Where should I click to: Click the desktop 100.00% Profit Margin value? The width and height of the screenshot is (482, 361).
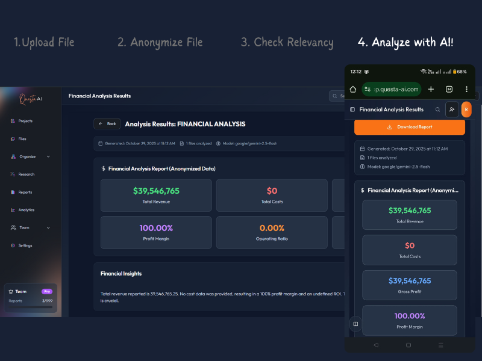[156, 228]
